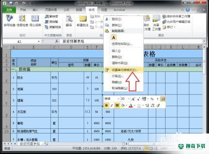Click the paste 'A' option icon
209x154 pixels.
(114, 37)
